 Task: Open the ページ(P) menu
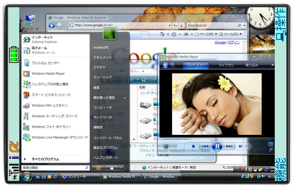tap(206, 34)
